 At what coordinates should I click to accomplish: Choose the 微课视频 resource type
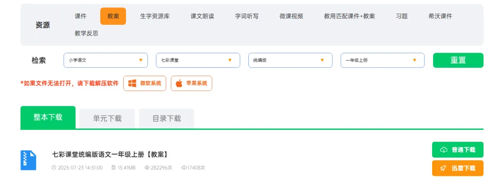coord(291,16)
